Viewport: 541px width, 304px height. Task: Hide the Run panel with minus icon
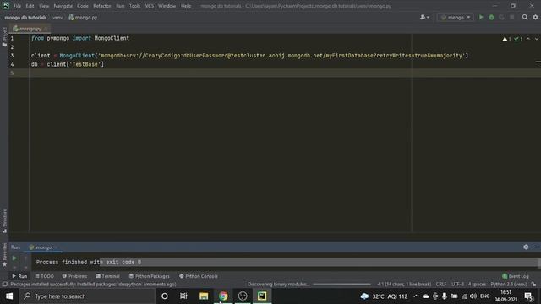coord(536,247)
